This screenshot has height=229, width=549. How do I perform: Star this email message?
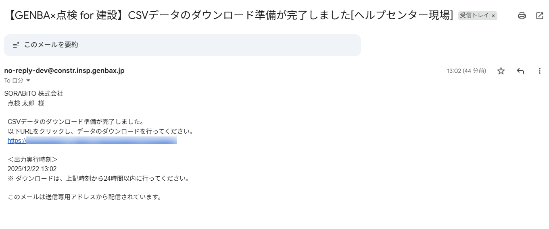(x=501, y=71)
